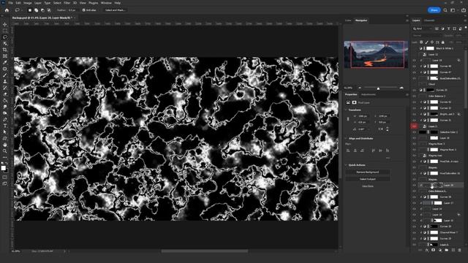Viewport: 468px width, 263px height.
Task: Click Lock image pixels brush icon
Action: tap(426, 42)
